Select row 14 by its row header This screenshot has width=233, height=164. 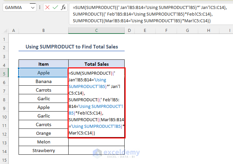tap(4, 151)
